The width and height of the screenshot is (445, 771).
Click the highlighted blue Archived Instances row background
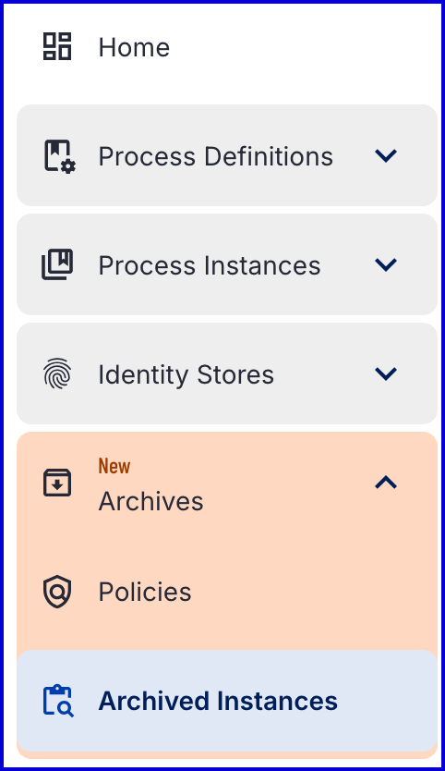point(227,701)
